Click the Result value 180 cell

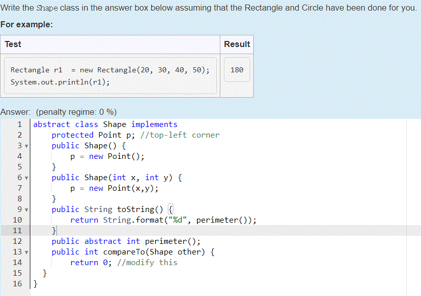237,69
